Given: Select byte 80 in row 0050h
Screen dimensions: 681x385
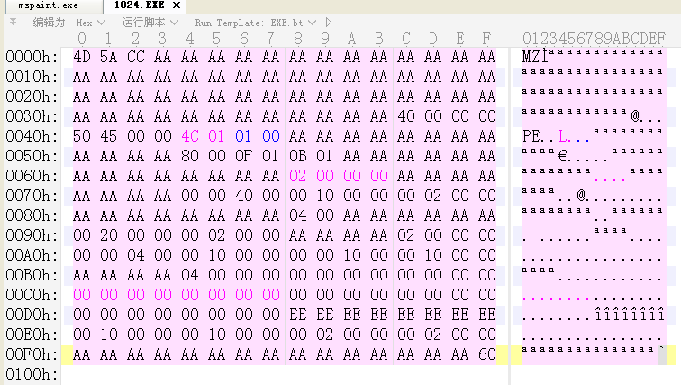Looking at the screenshot, I should [x=190, y=156].
